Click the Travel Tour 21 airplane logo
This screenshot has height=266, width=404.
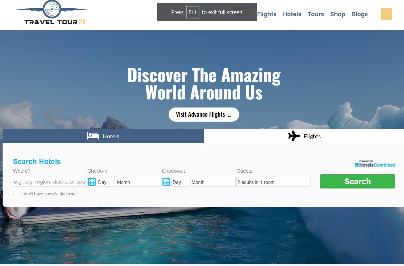[x=52, y=13]
